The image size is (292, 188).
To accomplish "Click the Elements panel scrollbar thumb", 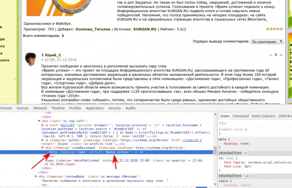I will (215, 151).
